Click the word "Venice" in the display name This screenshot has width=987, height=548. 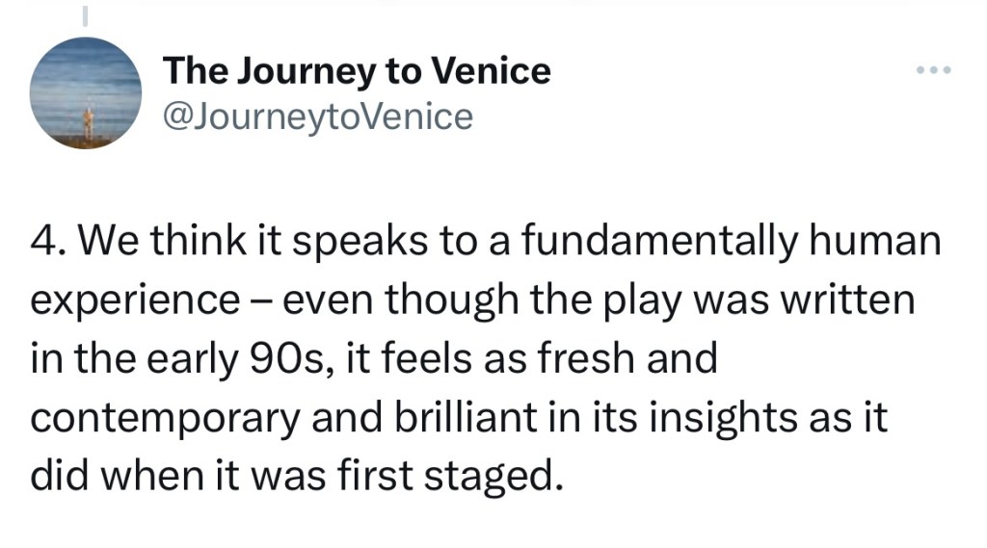490,70
